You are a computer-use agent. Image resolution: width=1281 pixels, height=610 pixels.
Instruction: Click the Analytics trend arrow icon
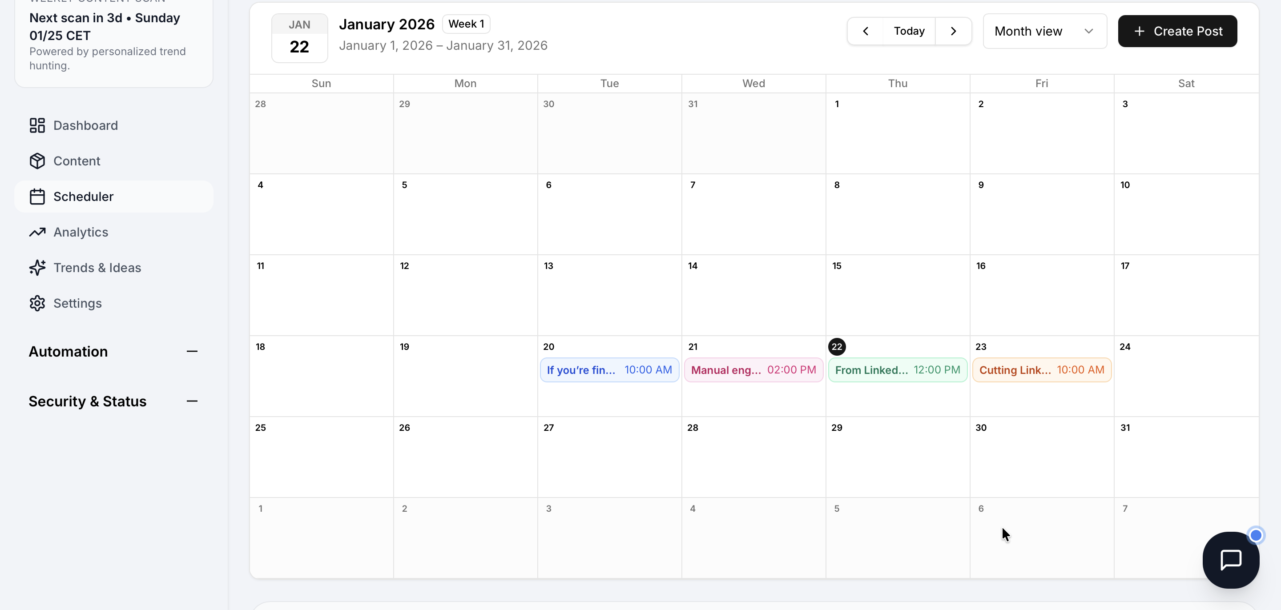pos(37,232)
